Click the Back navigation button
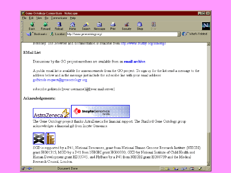 32,26
